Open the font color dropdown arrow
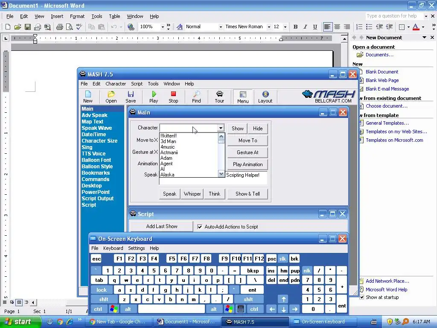This screenshot has height=328, width=437. coord(423,27)
